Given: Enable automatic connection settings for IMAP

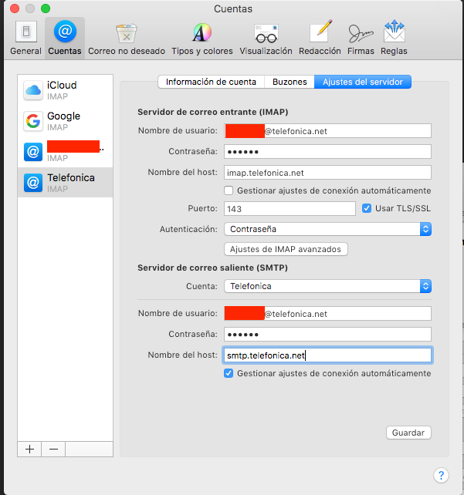Looking at the screenshot, I should pos(229,190).
